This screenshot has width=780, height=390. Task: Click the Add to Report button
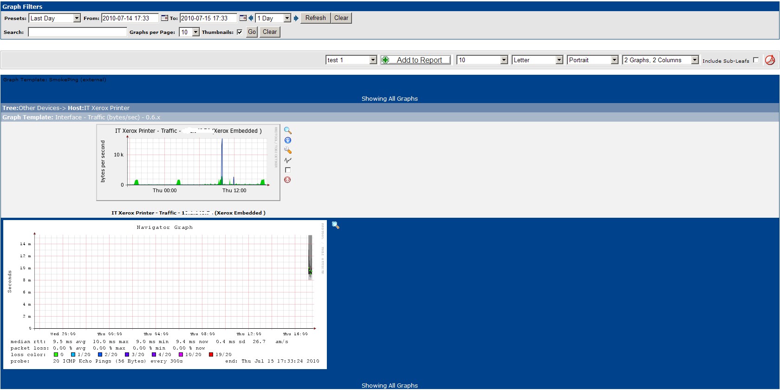(x=416, y=60)
